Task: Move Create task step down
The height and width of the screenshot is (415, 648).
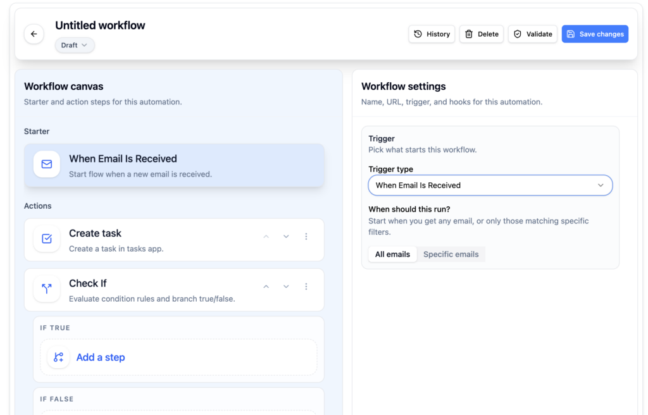Action: click(x=286, y=237)
